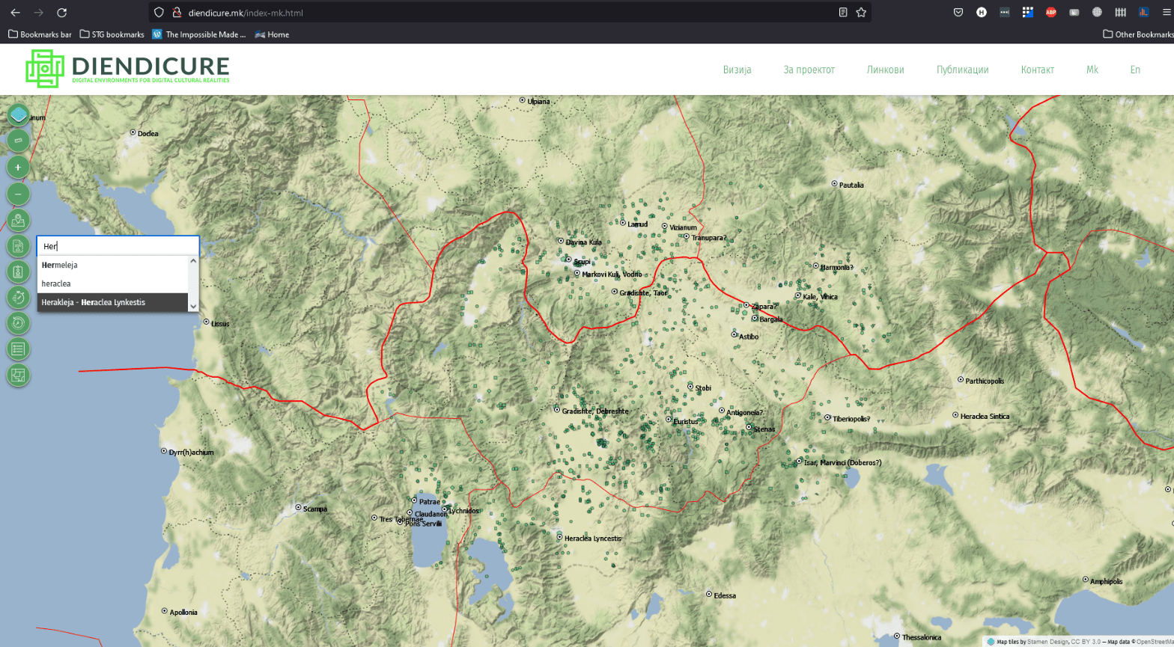This screenshot has width=1174, height=647.
Task: Select the ruler measurement tool
Action: (18, 141)
